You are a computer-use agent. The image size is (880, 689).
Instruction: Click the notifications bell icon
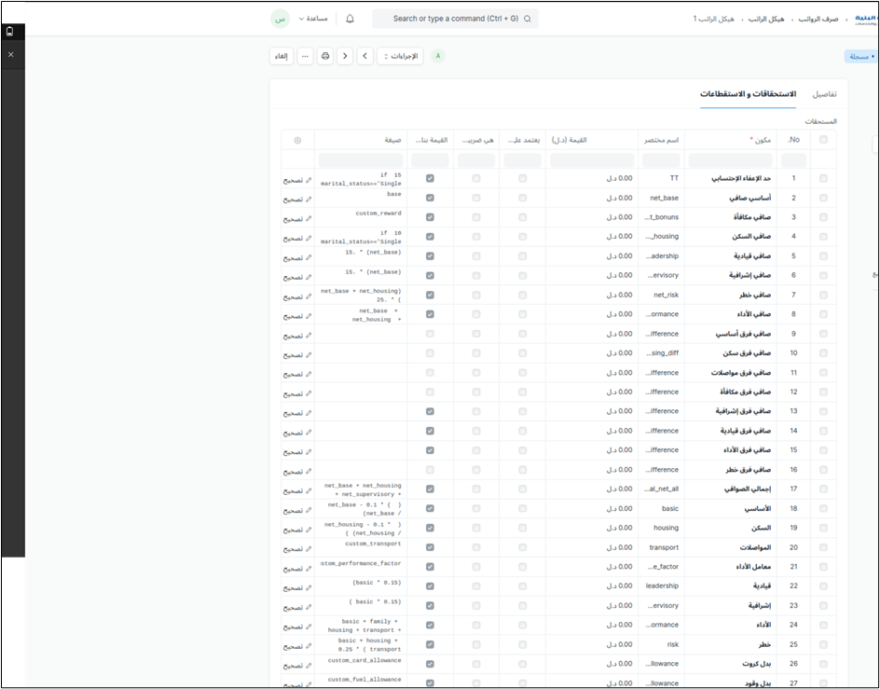[x=350, y=19]
